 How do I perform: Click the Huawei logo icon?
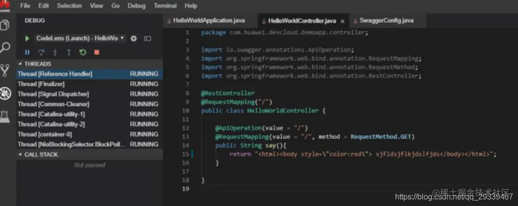coord(5,6)
